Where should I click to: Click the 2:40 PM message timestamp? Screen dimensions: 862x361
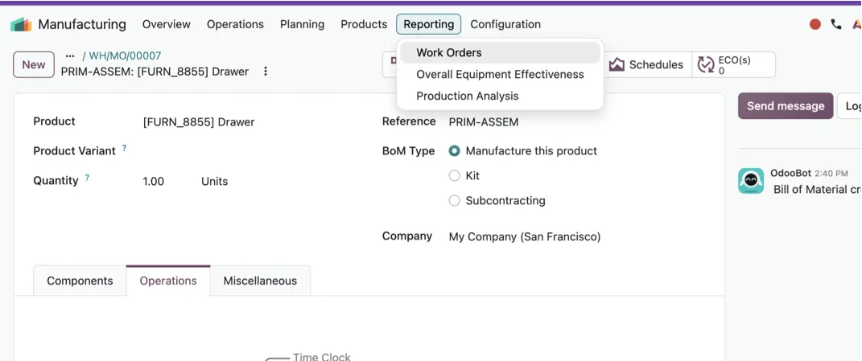pyautogui.click(x=831, y=174)
